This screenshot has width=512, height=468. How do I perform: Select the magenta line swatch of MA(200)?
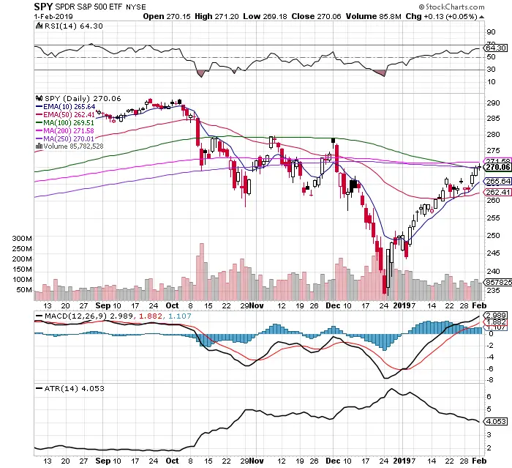[x=39, y=130]
